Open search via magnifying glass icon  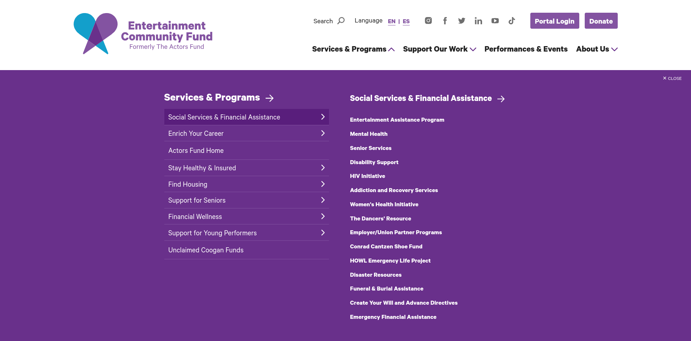pos(341,21)
